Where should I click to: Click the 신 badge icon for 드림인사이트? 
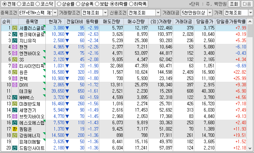click(15, 148)
